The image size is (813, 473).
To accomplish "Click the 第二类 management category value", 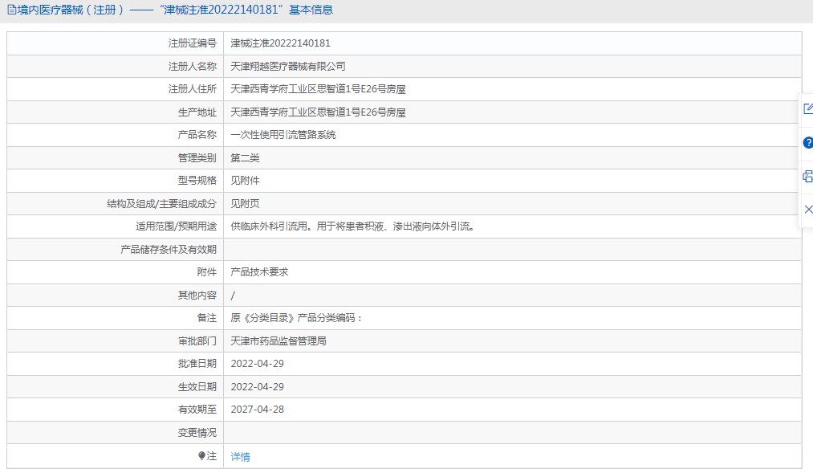I will 245,157.
